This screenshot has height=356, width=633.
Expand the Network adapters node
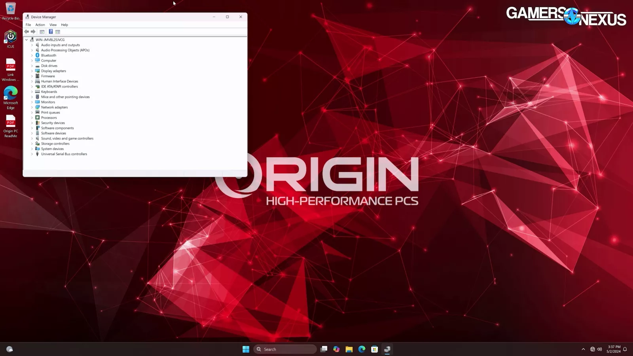click(x=32, y=107)
